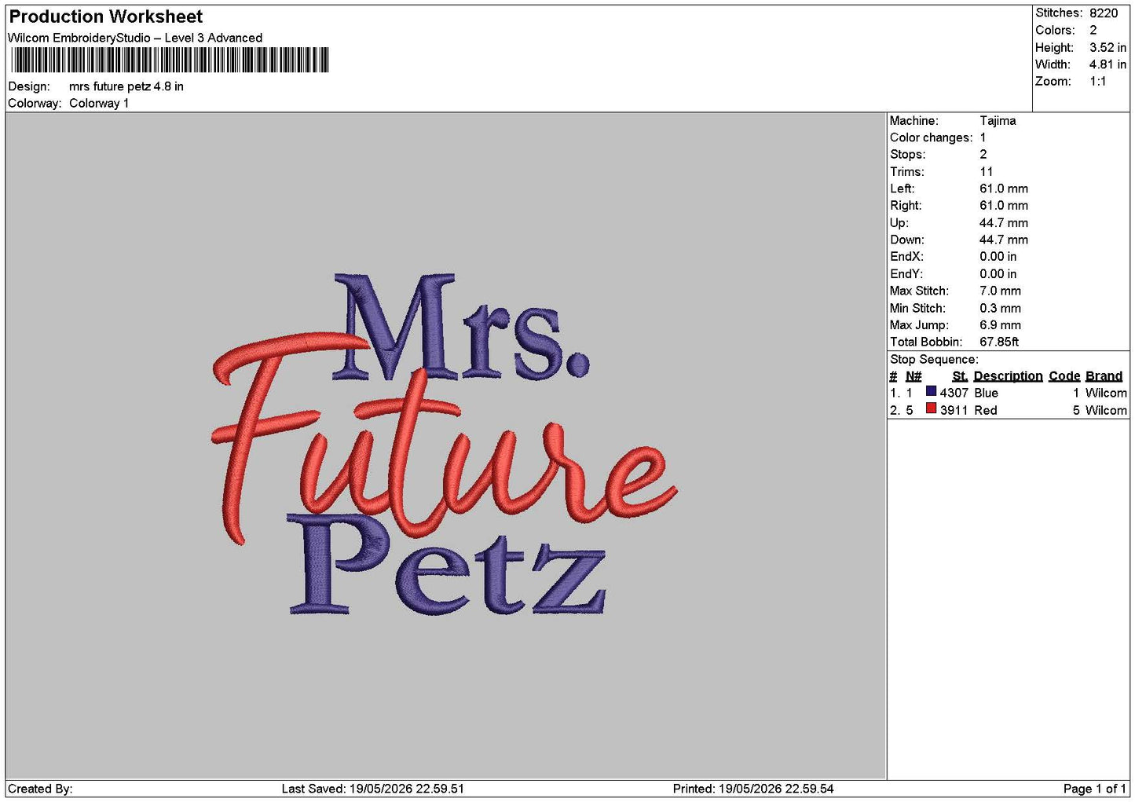Click the 'Brand' column header
1135x802 pixels.
click(x=1104, y=376)
